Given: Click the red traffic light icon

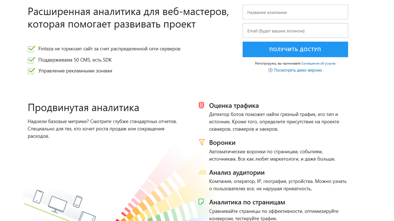Looking at the screenshot, I should pyautogui.click(x=202, y=105).
